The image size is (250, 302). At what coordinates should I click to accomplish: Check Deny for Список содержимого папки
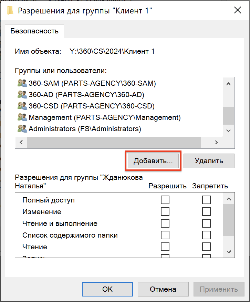206,235
